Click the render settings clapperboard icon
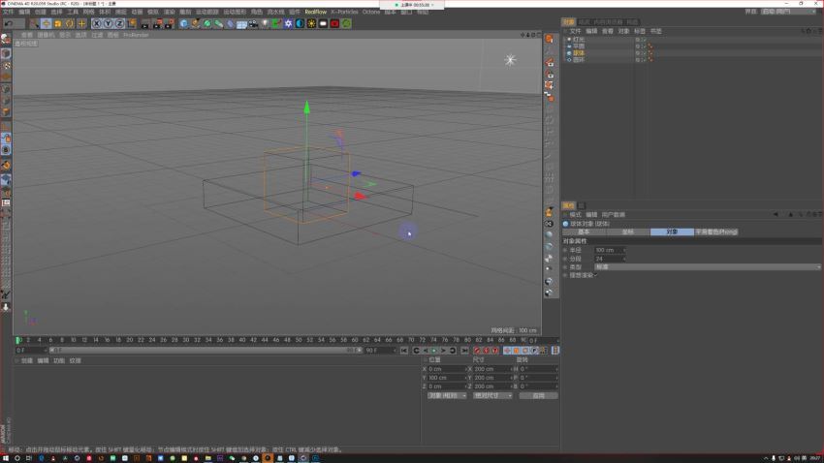 pyautogui.click(x=168, y=23)
